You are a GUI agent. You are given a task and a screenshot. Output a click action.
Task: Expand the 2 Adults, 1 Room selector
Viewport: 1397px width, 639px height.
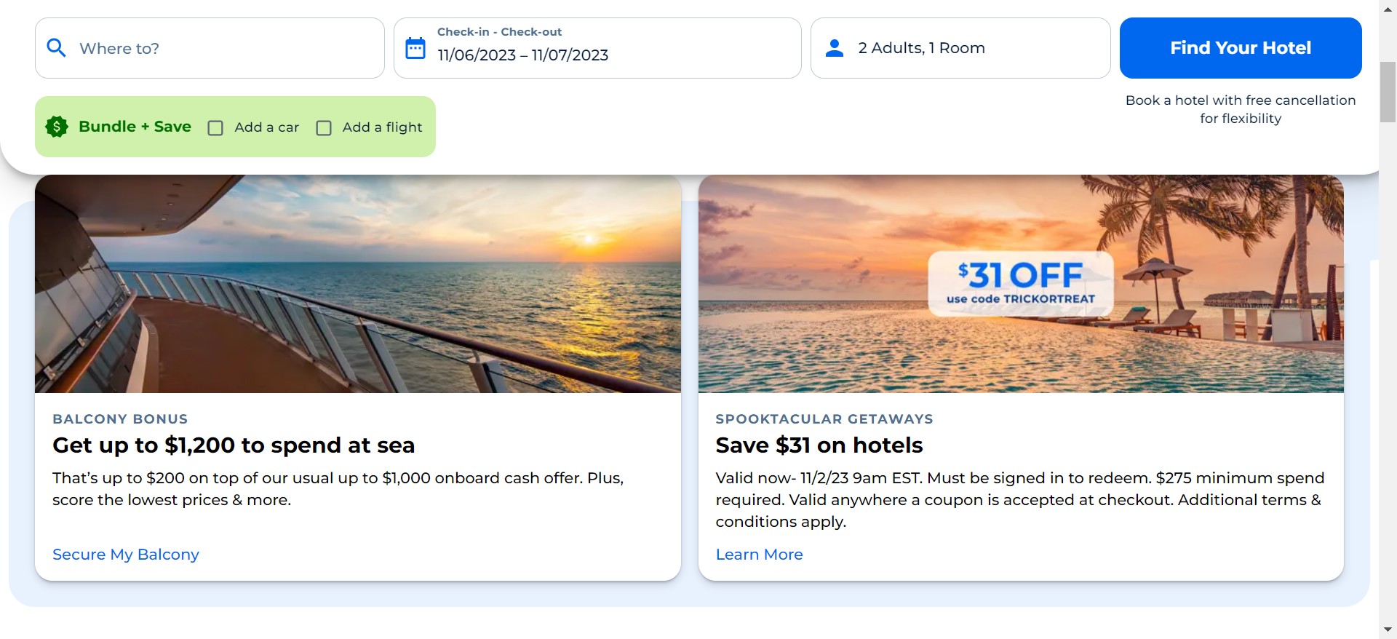click(x=960, y=48)
